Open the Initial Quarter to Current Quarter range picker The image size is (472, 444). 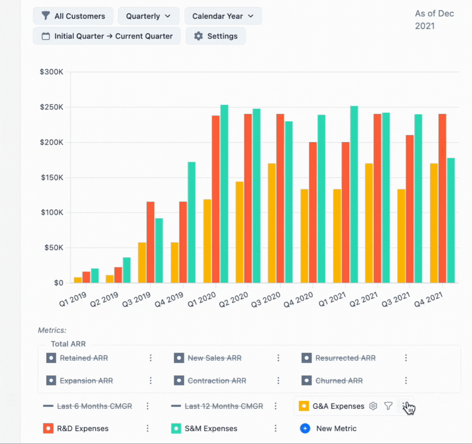pyautogui.click(x=107, y=36)
